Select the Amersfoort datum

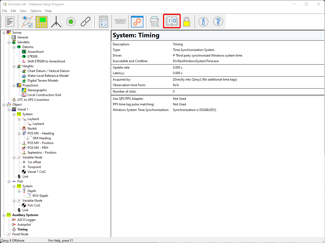pos(36,52)
